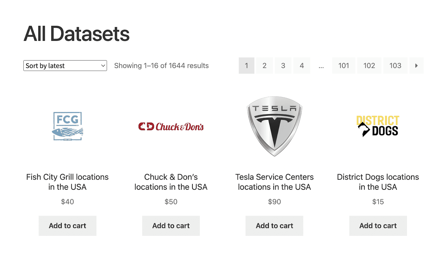The height and width of the screenshot is (256, 435).
Task: Go to page 3 of results
Action: tap(283, 65)
